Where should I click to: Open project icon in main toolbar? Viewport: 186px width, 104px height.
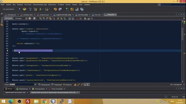click(77, 9)
